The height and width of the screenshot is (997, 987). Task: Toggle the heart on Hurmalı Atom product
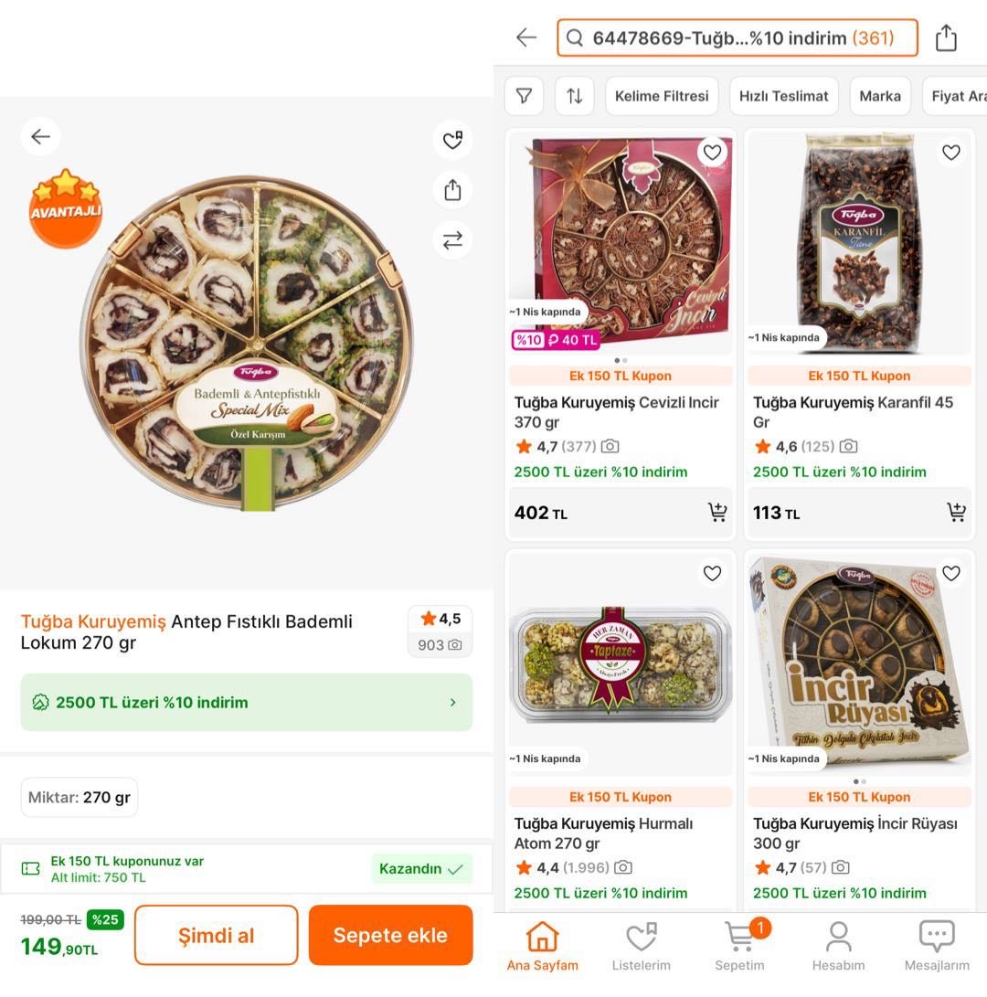click(712, 574)
